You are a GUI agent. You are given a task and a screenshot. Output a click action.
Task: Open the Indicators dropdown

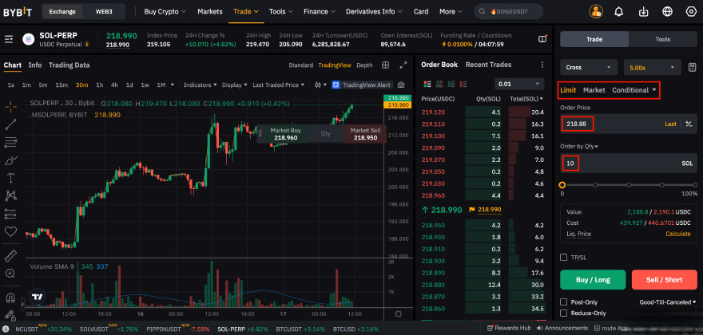201,85
